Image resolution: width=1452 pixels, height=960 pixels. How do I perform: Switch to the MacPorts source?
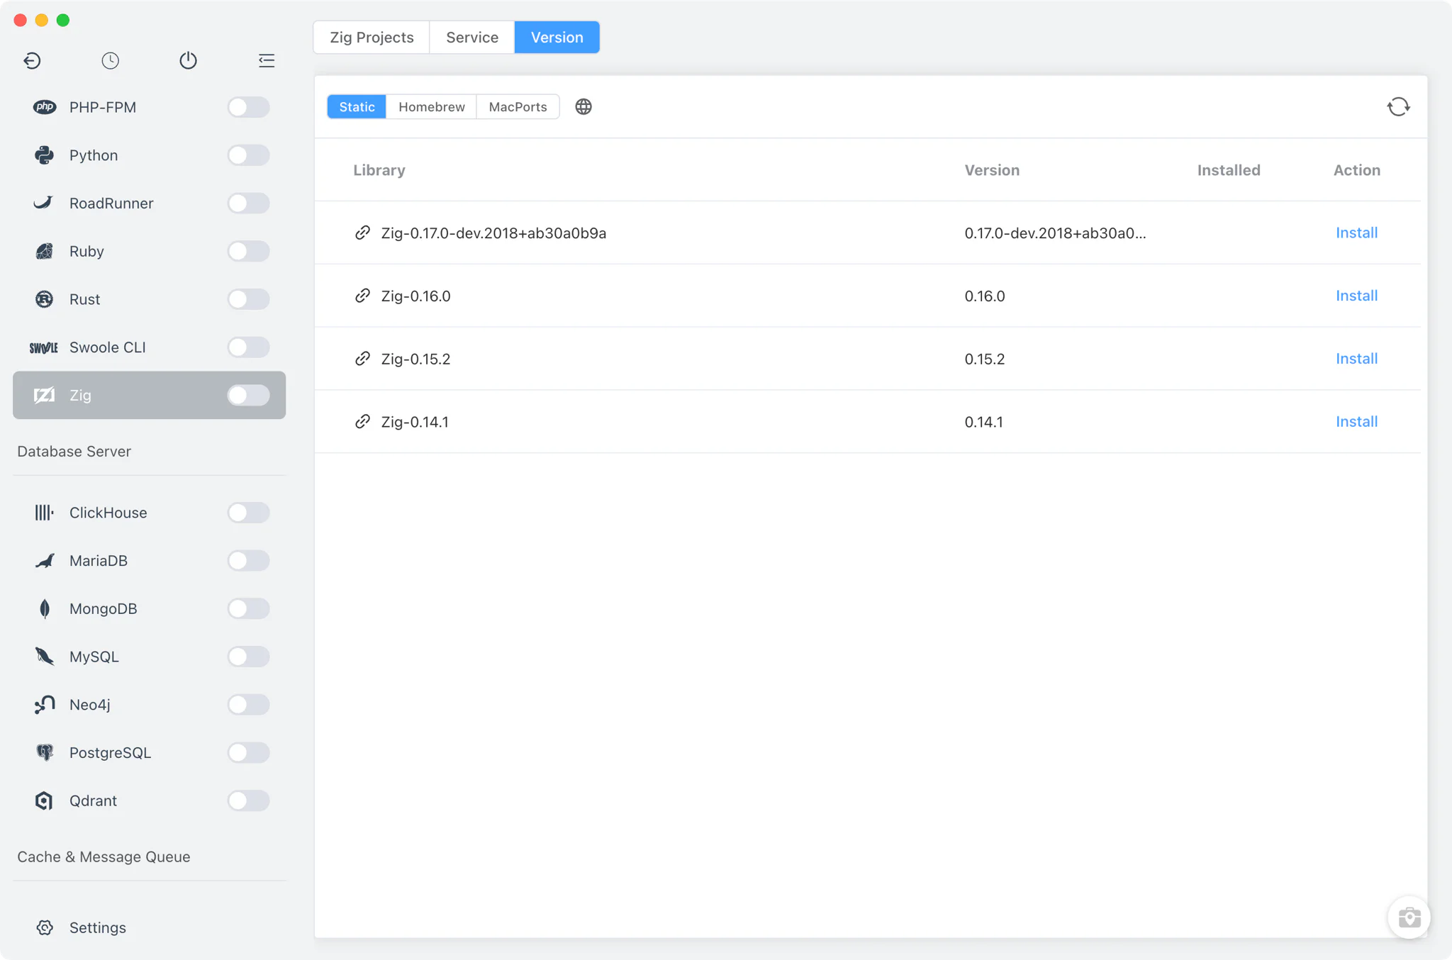pos(518,106)
